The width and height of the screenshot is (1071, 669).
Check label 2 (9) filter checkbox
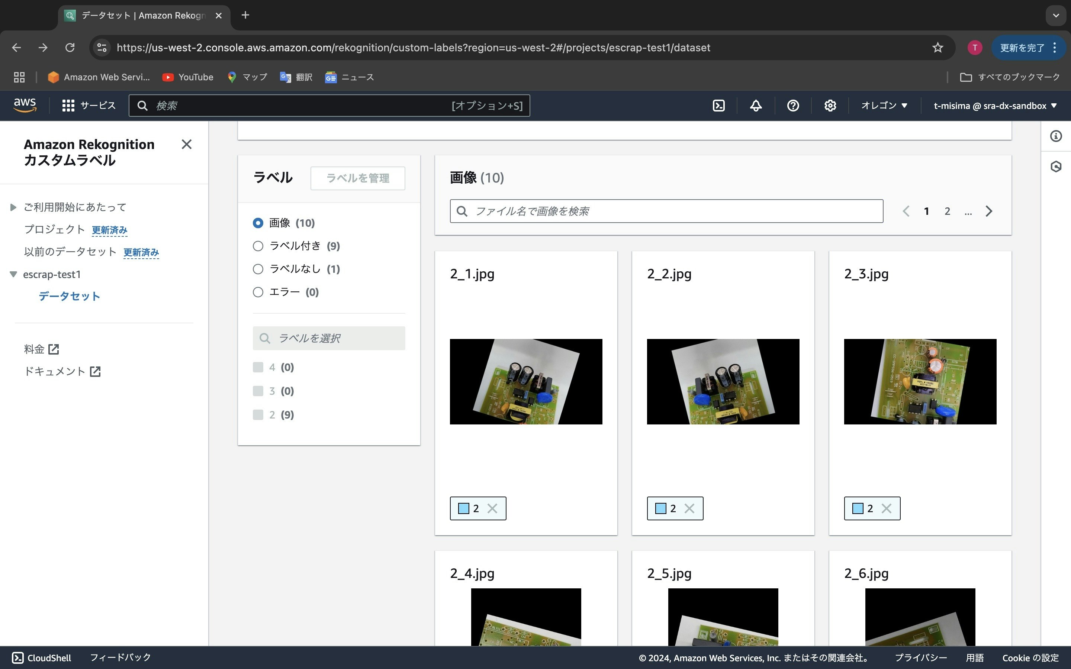point(258,414)
